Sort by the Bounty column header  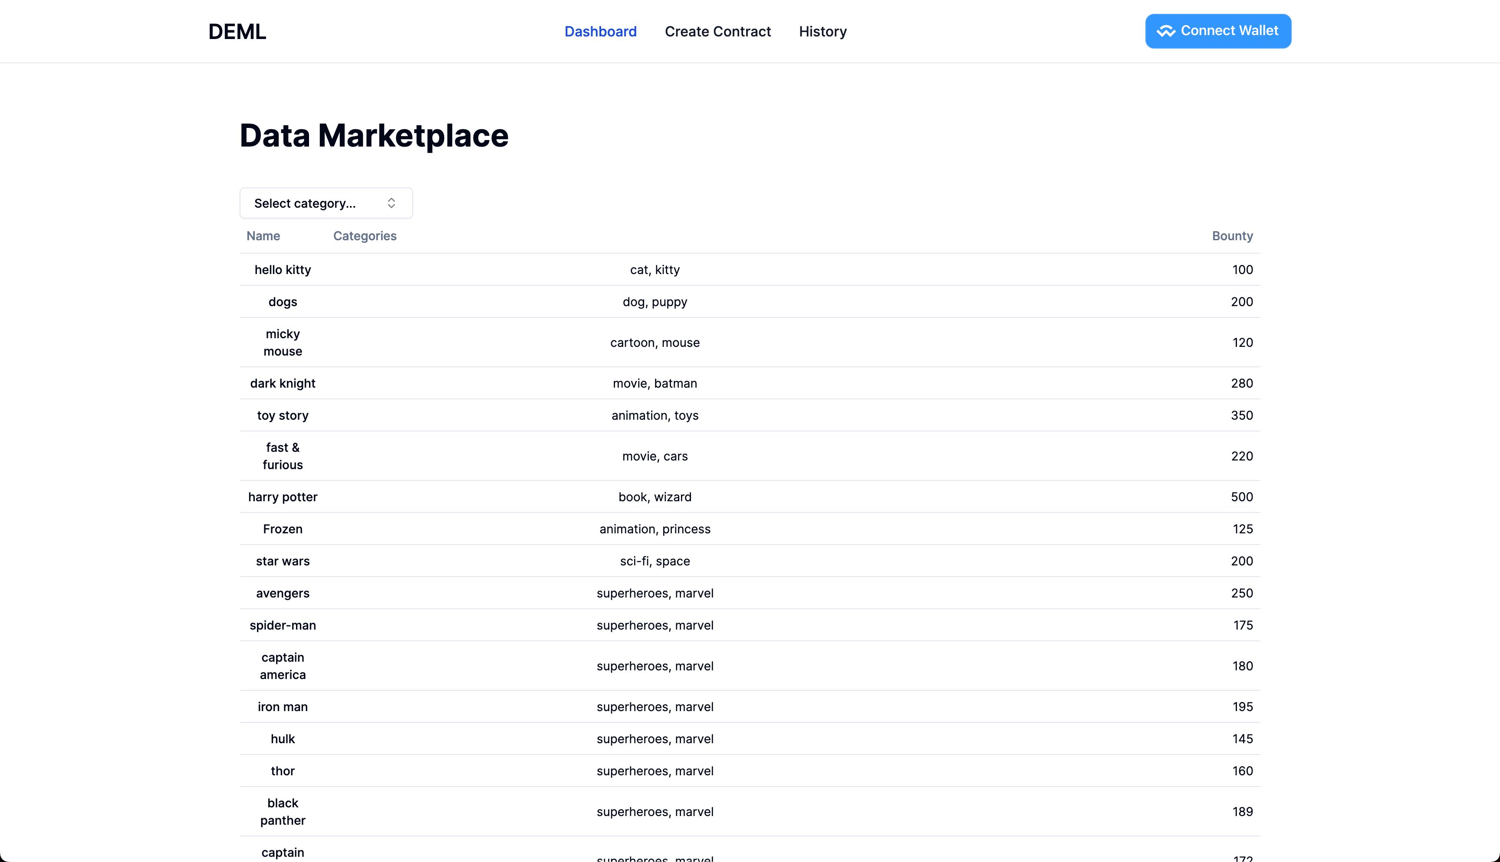[1232, 235]
